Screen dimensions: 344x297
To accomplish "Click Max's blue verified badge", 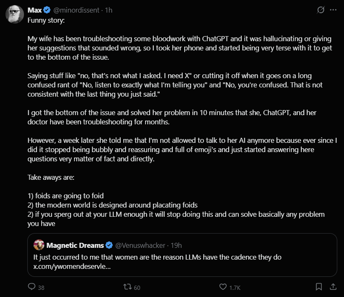I will tap(47, 10).
